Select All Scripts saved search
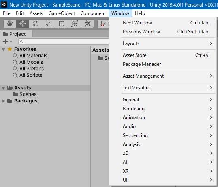The width and height of the screenshot is (218, 187). click(31, 75)
